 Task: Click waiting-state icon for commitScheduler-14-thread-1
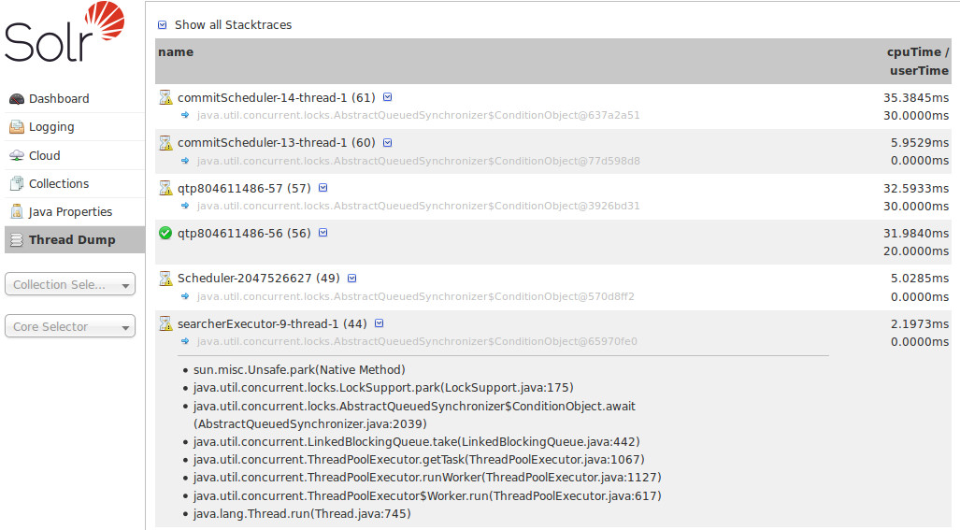point(165,97)
